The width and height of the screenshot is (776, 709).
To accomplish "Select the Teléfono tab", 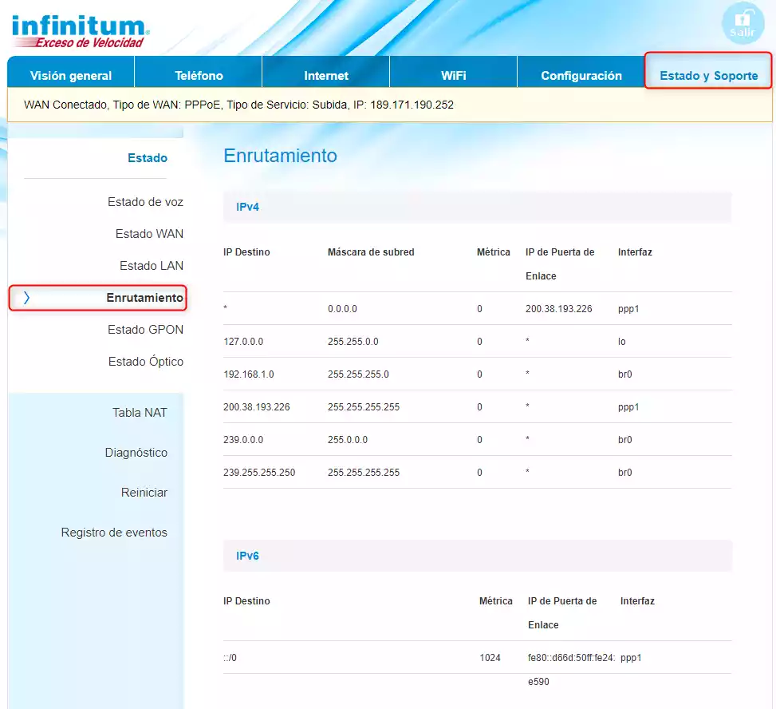I will pos(197,75).
